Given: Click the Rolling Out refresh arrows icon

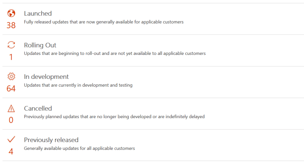Looking at the screenshot, I should point(11,45).
